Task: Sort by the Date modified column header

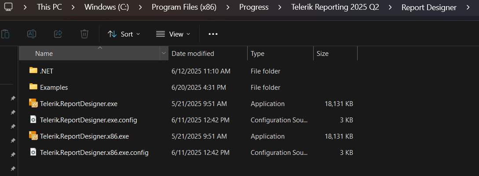Action: point(193,54)
